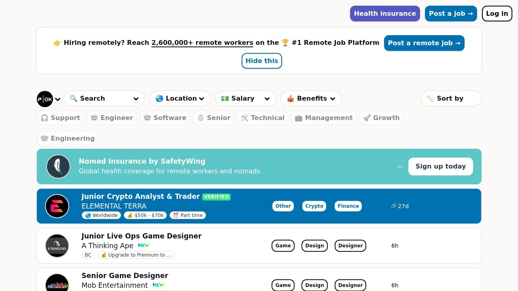Open the Sort by dropdown

tap(451, 99)
